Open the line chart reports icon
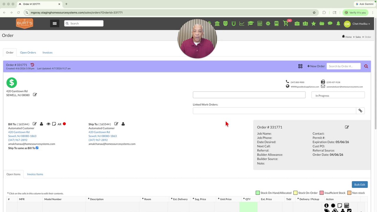Image resolution: width=377 pixels, height=212 pixels. [242, 24]
